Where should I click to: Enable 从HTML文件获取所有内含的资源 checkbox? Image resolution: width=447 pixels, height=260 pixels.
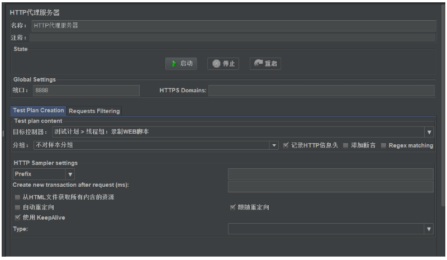click(x=17, y=197)
